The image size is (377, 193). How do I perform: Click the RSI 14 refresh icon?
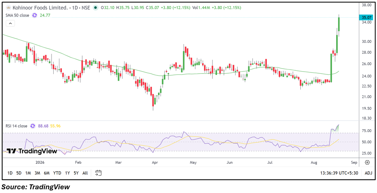click(33, 126)
